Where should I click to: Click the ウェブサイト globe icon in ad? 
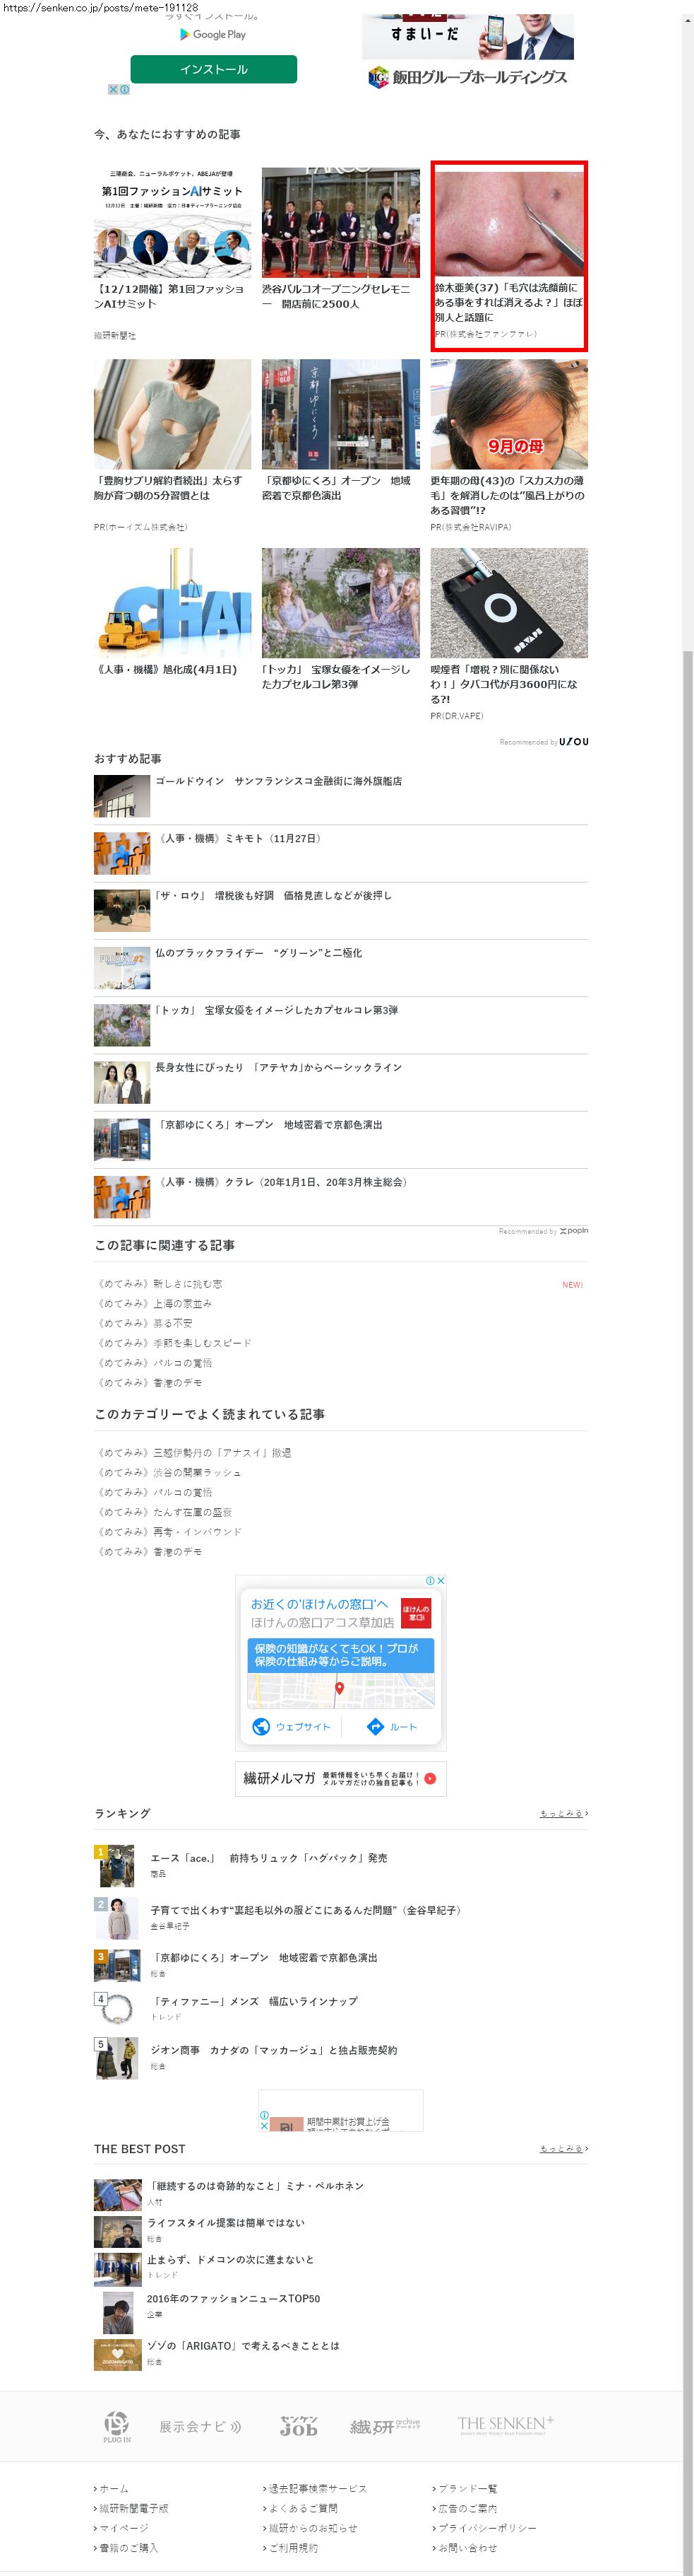tap(262, 1726)
